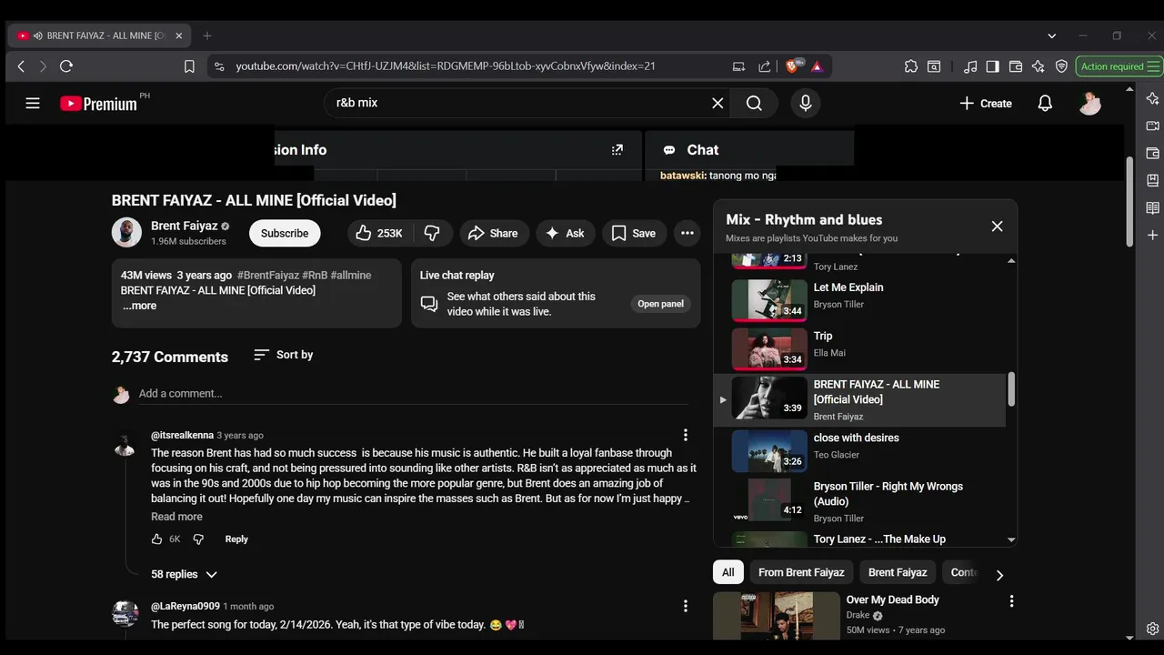The width and height of the screenshot is (1164, 655).
Task: Dislike the @itsrealkenna comment
Action: point(198,539)
